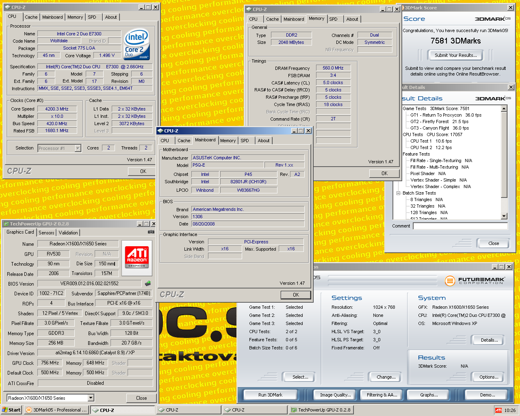Screen dimensions: 520x416
Task: Click the DRAM Frequency 560.0 MHz value
Action: click(x=333, y=68)
